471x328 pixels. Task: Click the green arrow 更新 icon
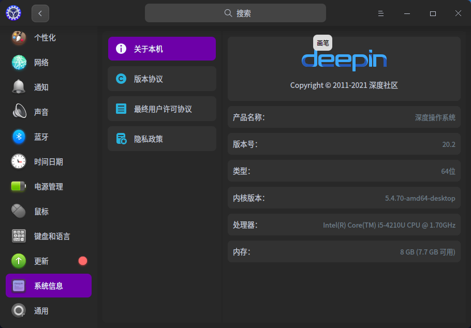[19, 261]
